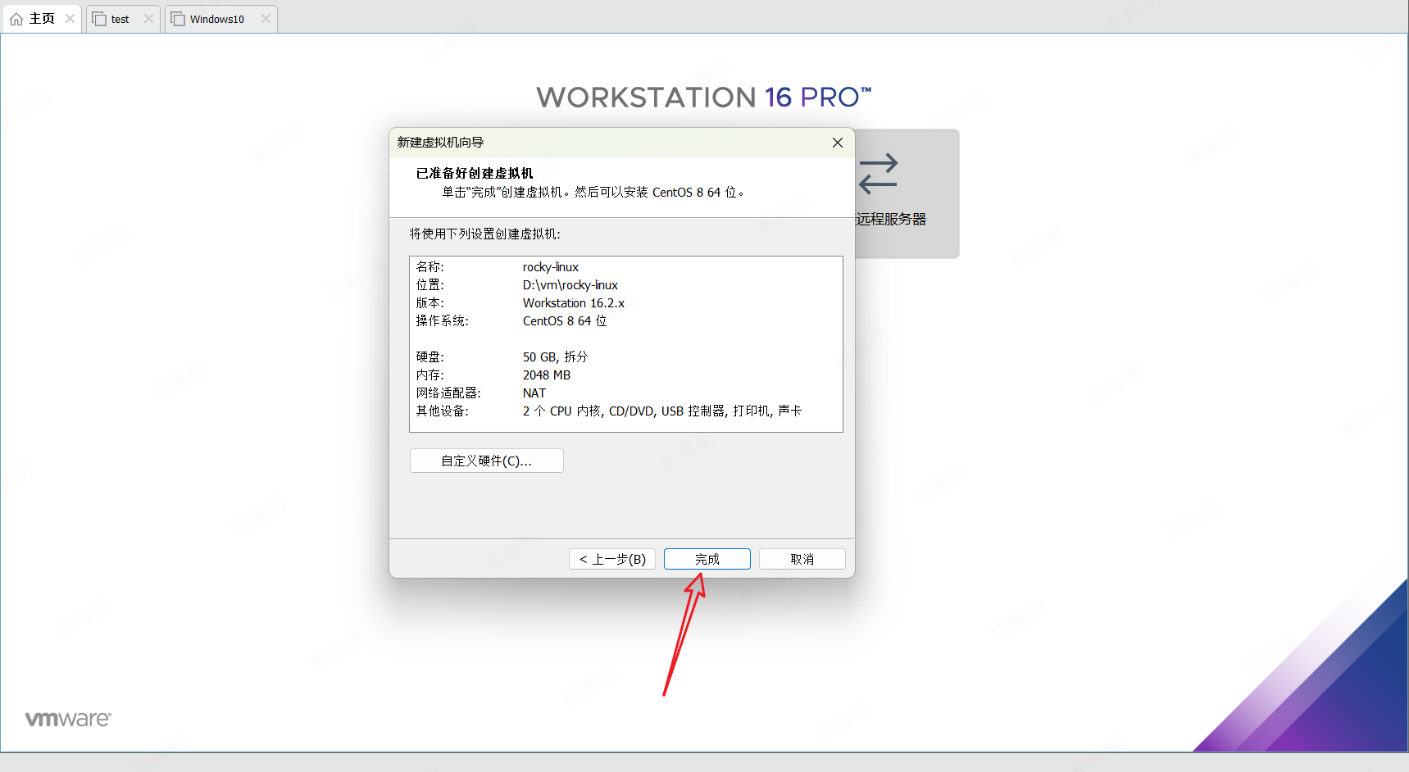Screen dimensions: 1409x772
Task: Click the 其他设备: label
Action: (443, 411)
